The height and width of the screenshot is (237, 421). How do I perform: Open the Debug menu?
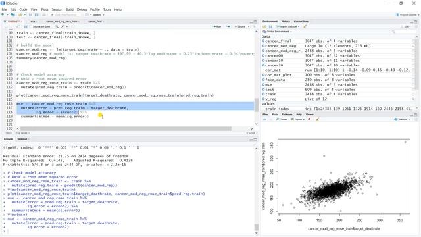click(x=82, y=9)
